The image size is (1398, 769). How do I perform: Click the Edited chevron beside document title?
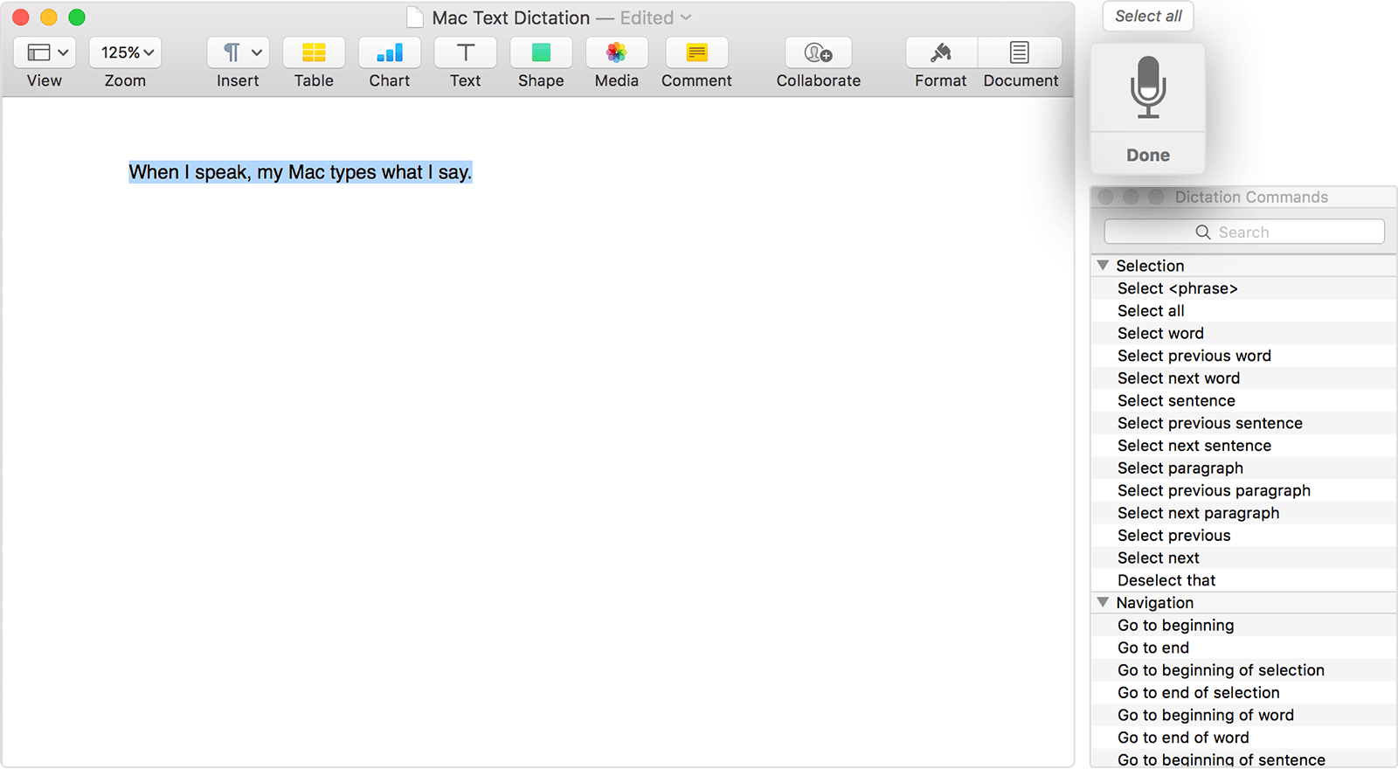(x=686, y=17)
